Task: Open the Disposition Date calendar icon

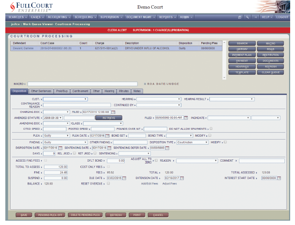Action: (x=60, y=148)
